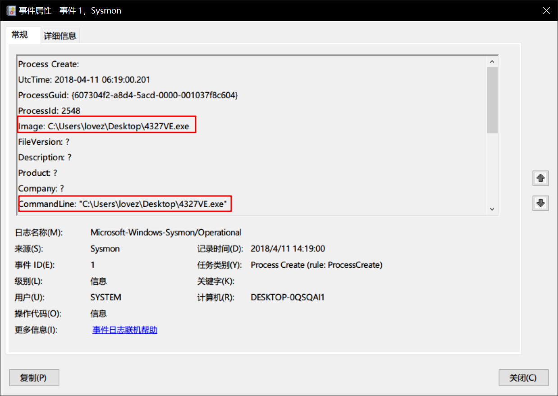The width and height of the screenshot is (558, 396).
Task: Click the log name Microsoft-Windows-Sysmon/Operational
Action: (166, 232)
